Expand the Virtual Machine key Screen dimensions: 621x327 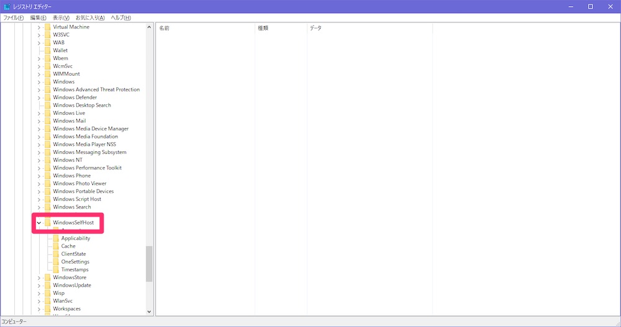[x=39, y=27]
